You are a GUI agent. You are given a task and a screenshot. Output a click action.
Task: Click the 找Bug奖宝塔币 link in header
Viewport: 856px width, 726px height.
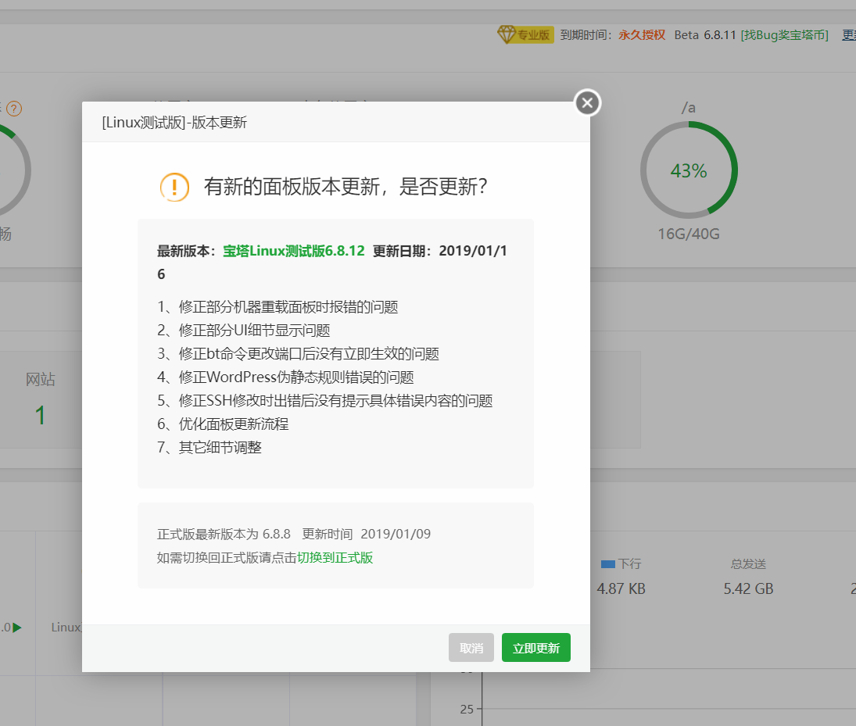[x=785, y=35]
